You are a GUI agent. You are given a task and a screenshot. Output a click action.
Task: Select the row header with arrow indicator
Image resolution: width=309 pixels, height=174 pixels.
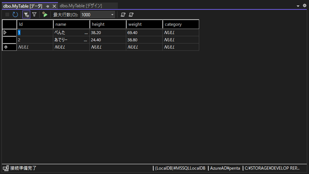(9, 32)
